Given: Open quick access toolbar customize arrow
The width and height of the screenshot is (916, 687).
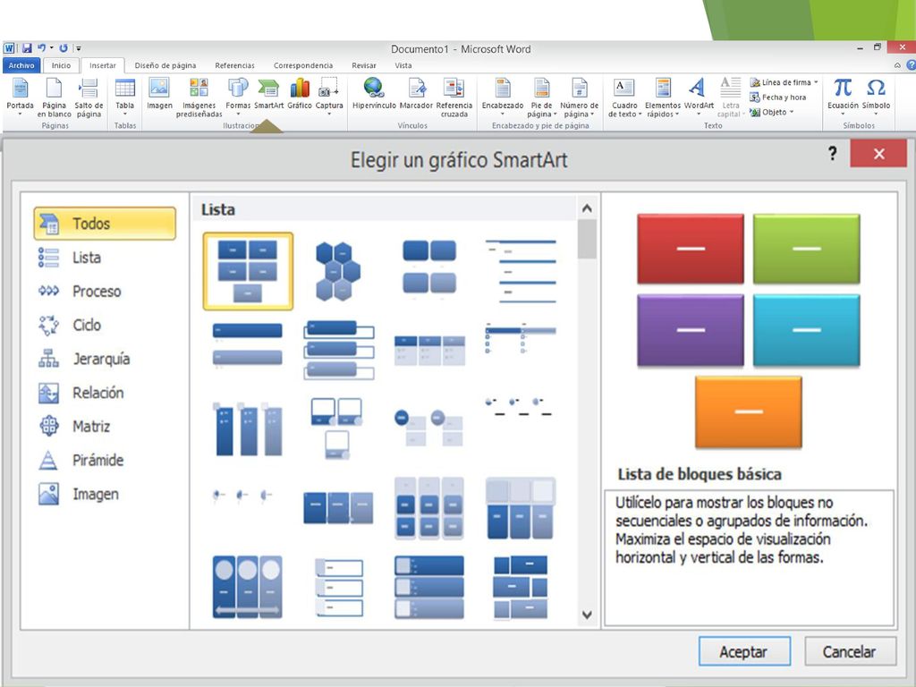Looking at the screenshot, I should click(79, 48).
